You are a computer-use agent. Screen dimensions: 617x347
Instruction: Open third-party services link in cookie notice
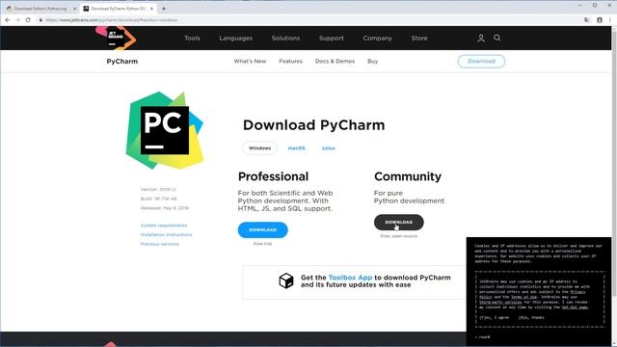tap(500, 302)
